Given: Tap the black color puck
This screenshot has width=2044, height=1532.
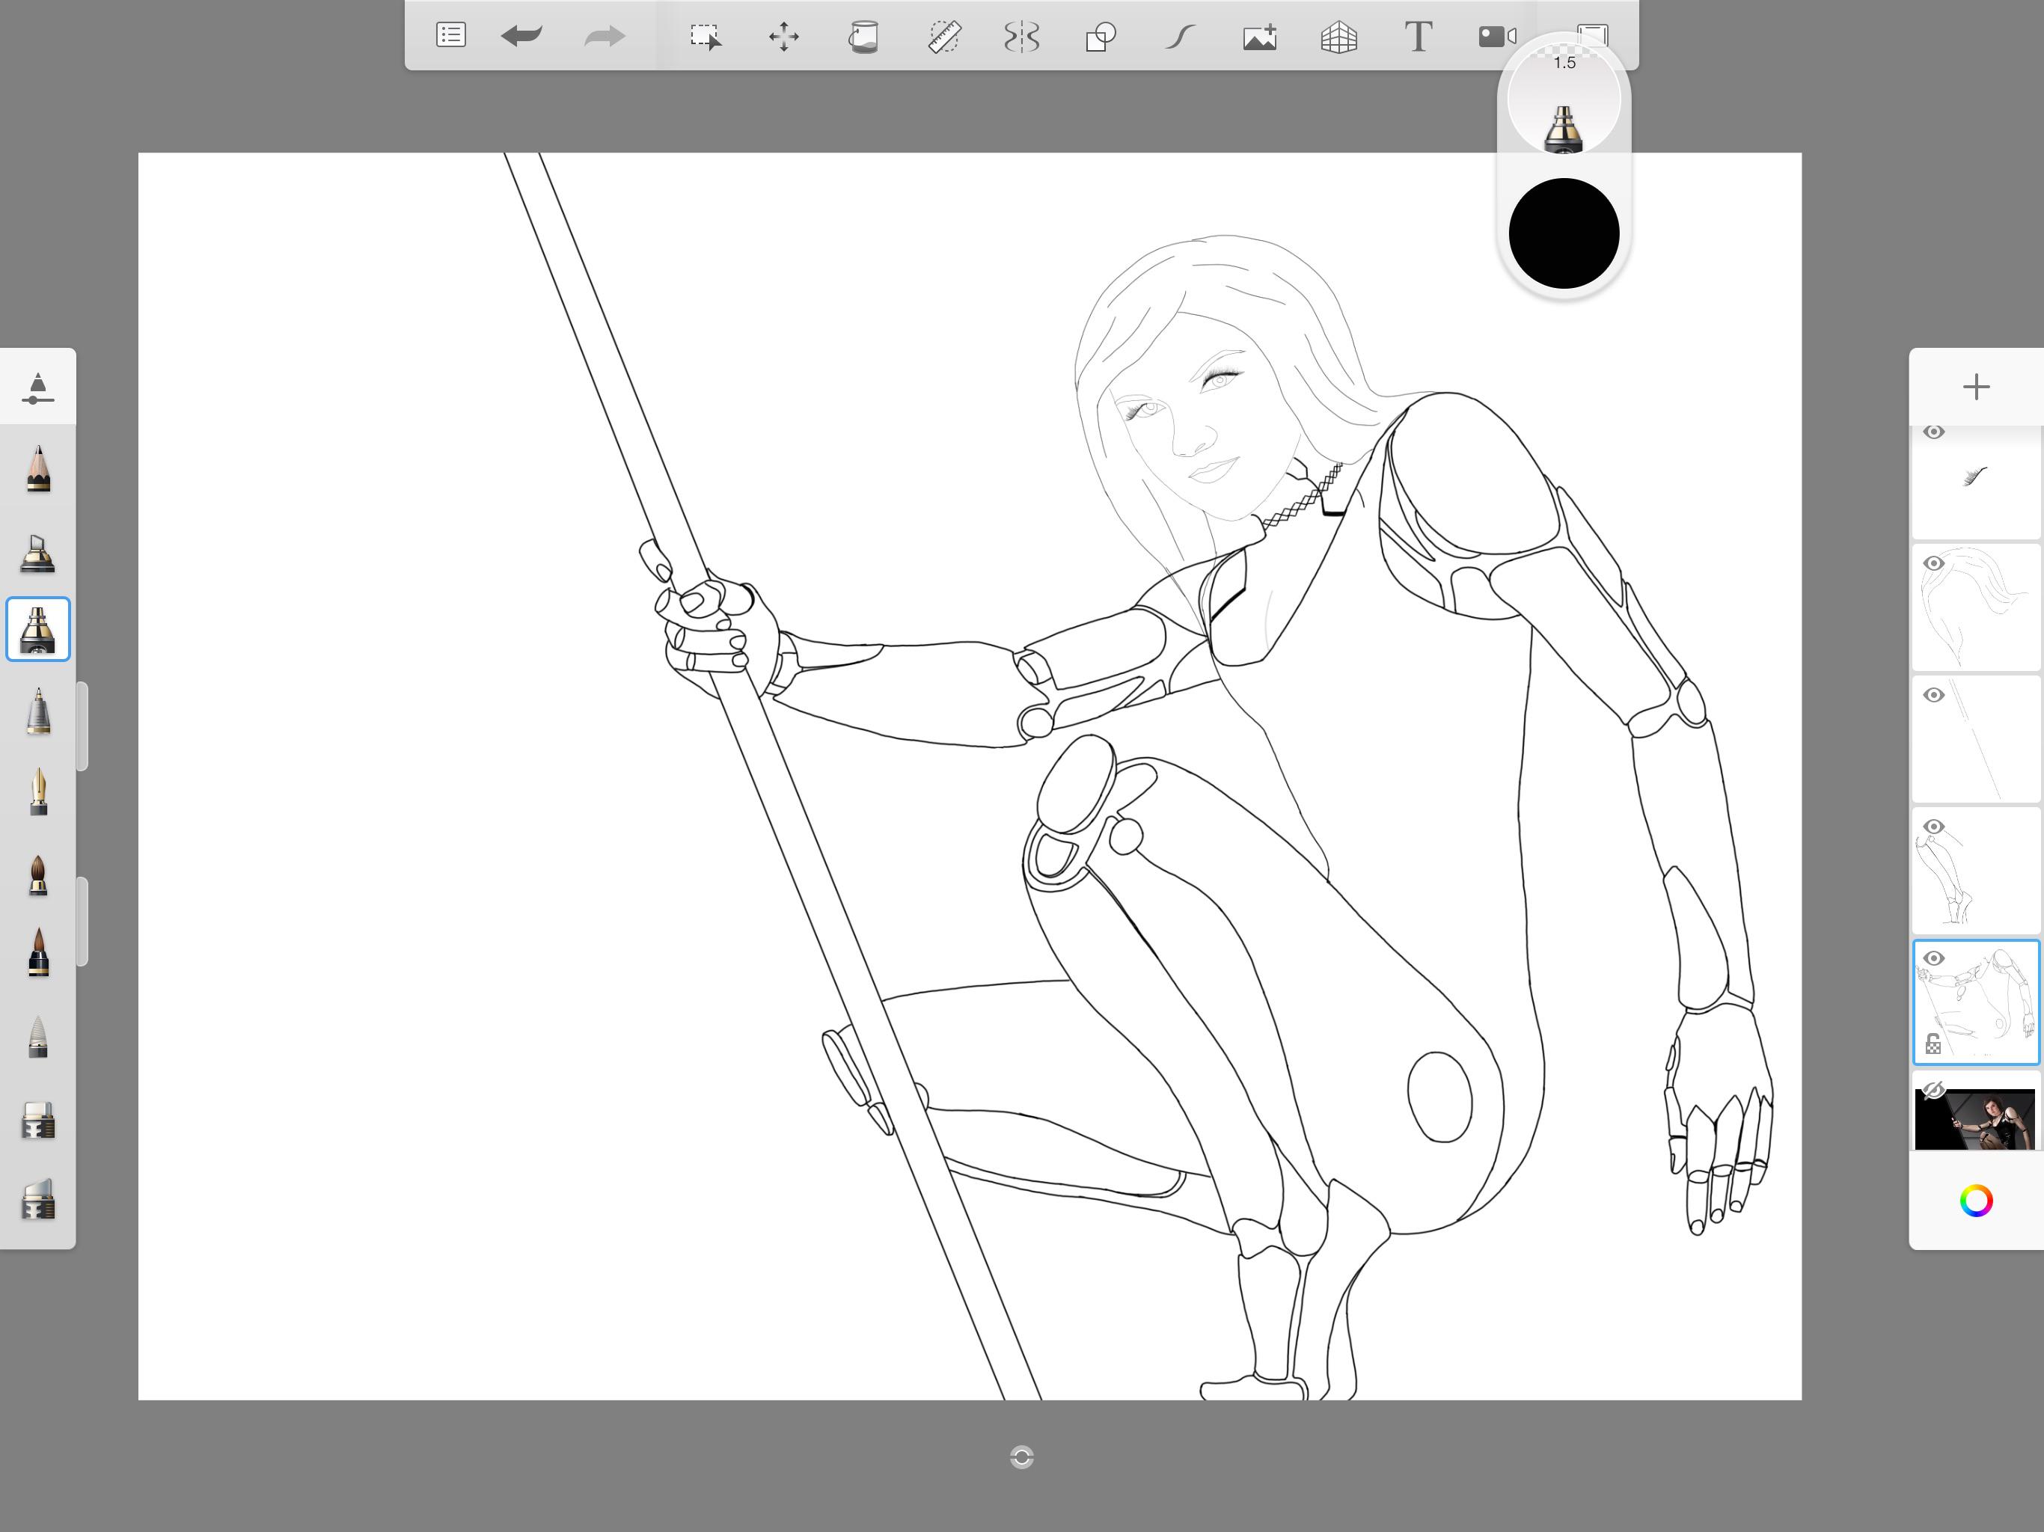Looking at the screenshot, I should [x=1564, y=233].
